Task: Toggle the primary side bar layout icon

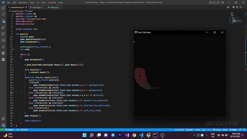Action: click(x=211, y=3)
